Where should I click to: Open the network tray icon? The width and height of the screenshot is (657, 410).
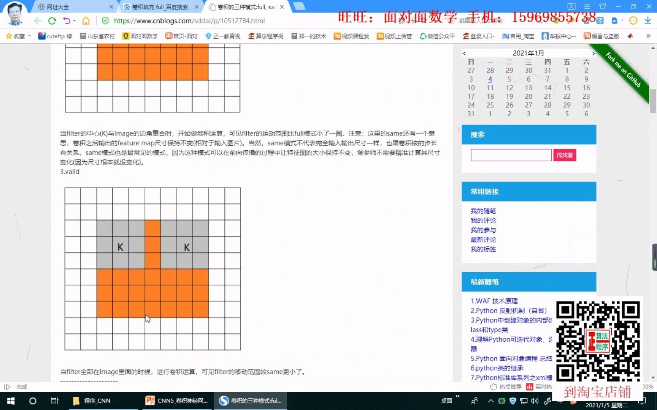[524, 401]
